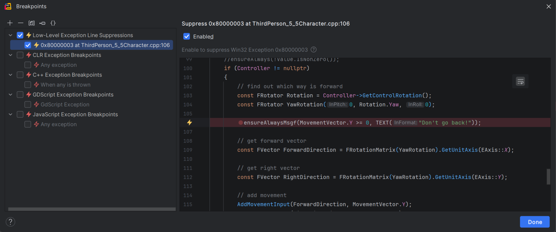This screenshot has height=232, width=556.
Task: Click the InRoll inlay hint on line 104
Action: coord(415,105)
